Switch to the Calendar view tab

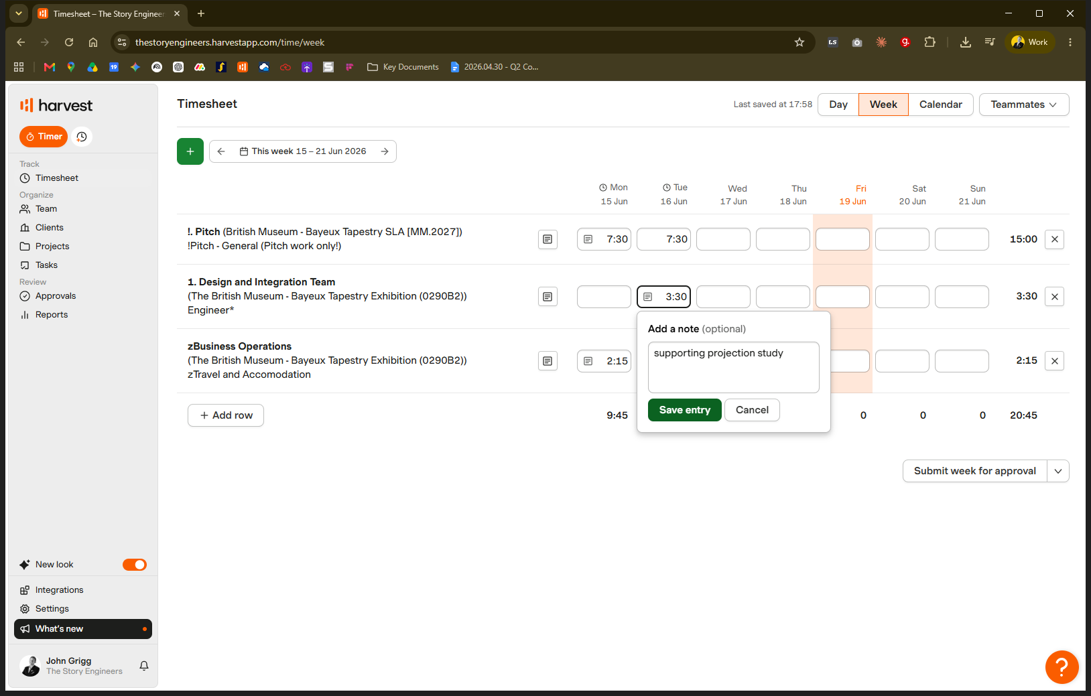point(941,105)
